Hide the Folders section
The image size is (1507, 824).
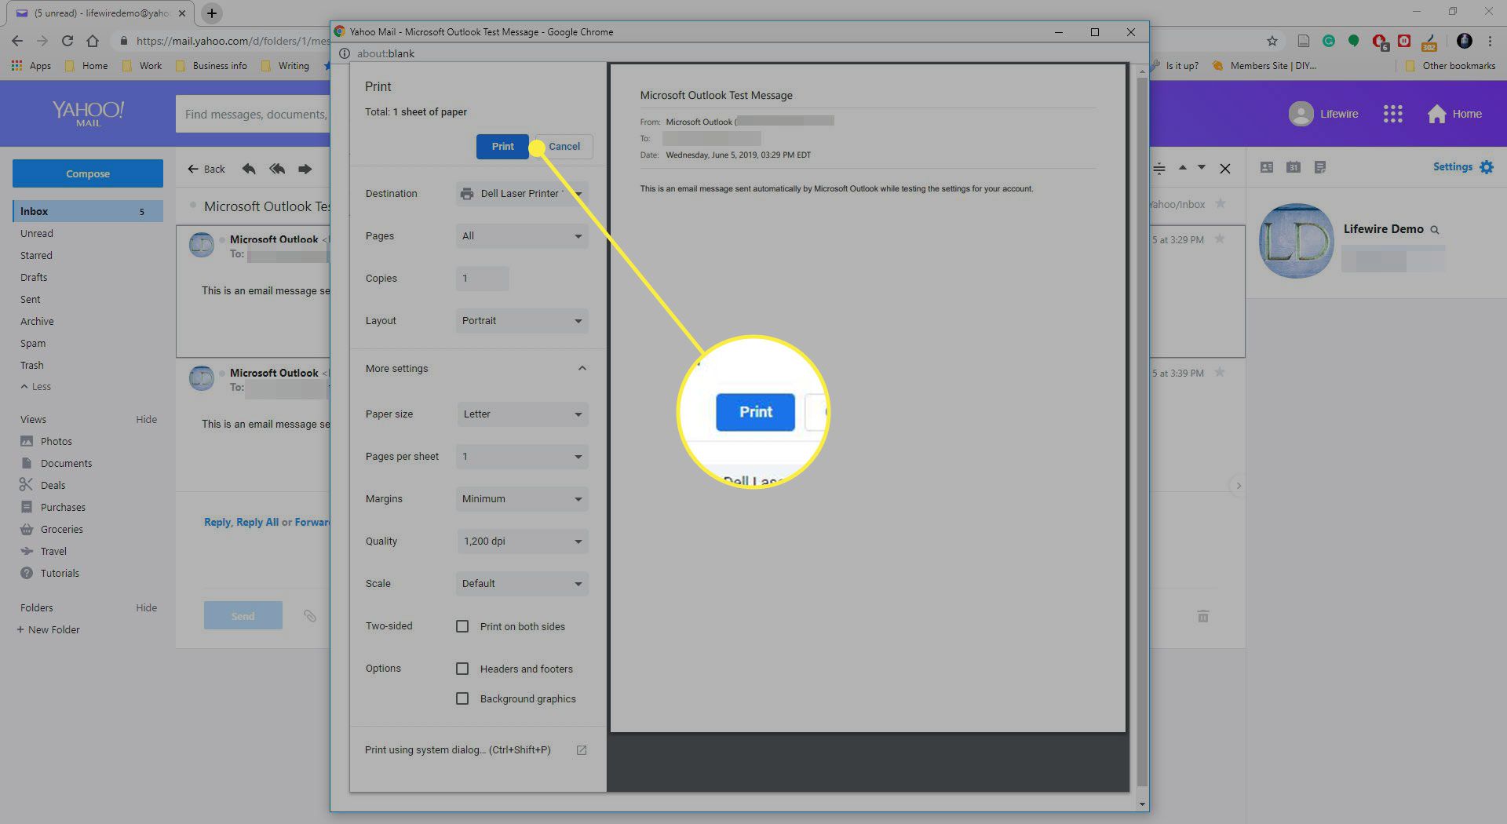click(146, 607)
